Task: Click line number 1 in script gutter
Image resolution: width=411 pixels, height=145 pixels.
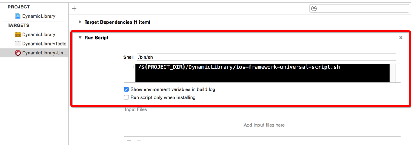Action: [133, 67]
